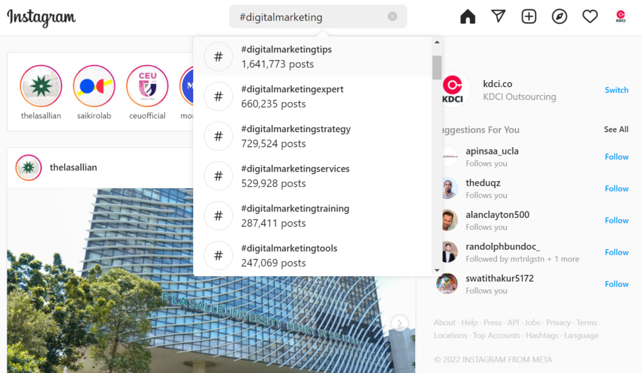Image resolution: width=642 pixels, height=373 pixels.
Task: Open Top Accounts footer link
Action: pos(497,335)
